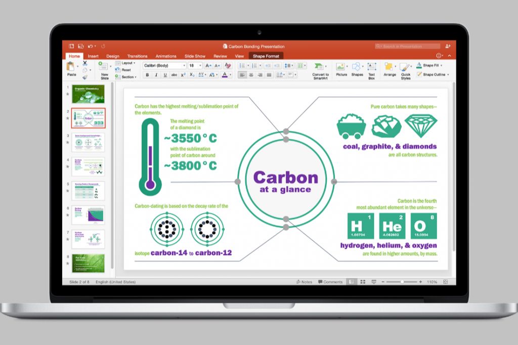Viewport: 518px width, 345px height.
Task: Switch to the Animations tab
Action: coord(166,56)
